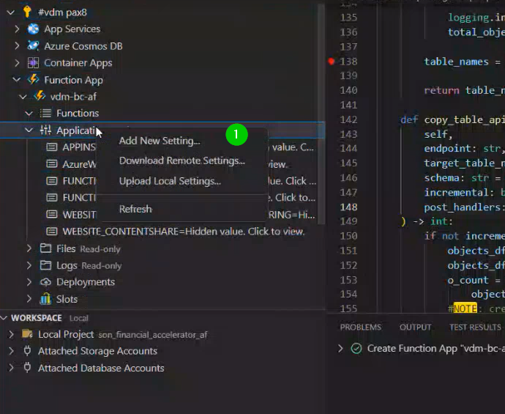Click the green check icon by Create Function App
Viewport: 505px width, 414px height.
click(x=356, y=349)
